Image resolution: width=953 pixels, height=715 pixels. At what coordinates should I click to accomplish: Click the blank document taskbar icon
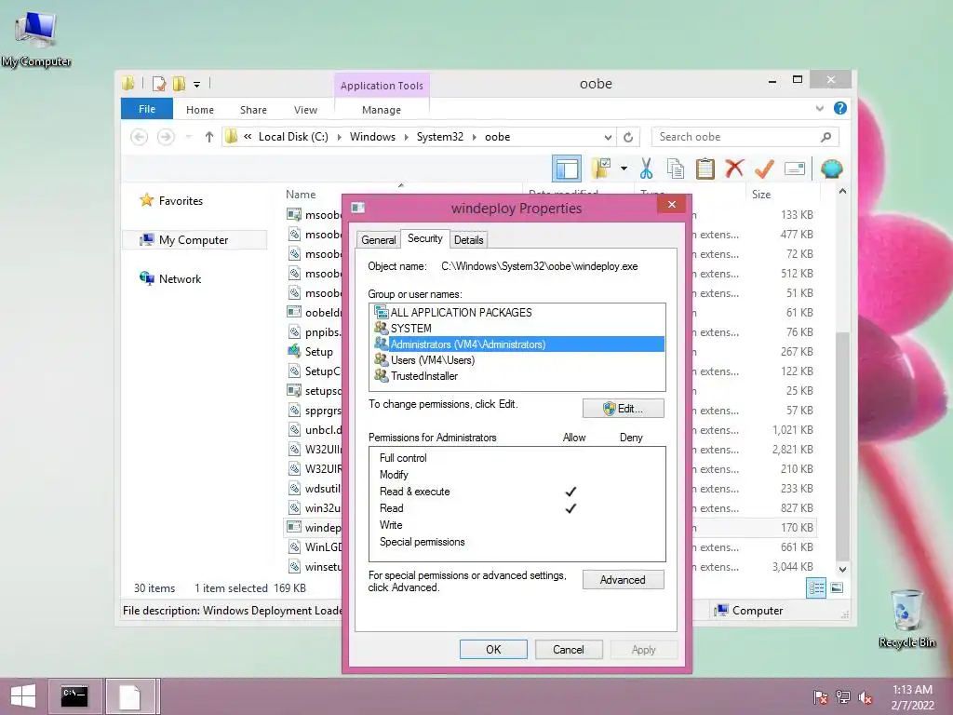click(x=130, y=696)
